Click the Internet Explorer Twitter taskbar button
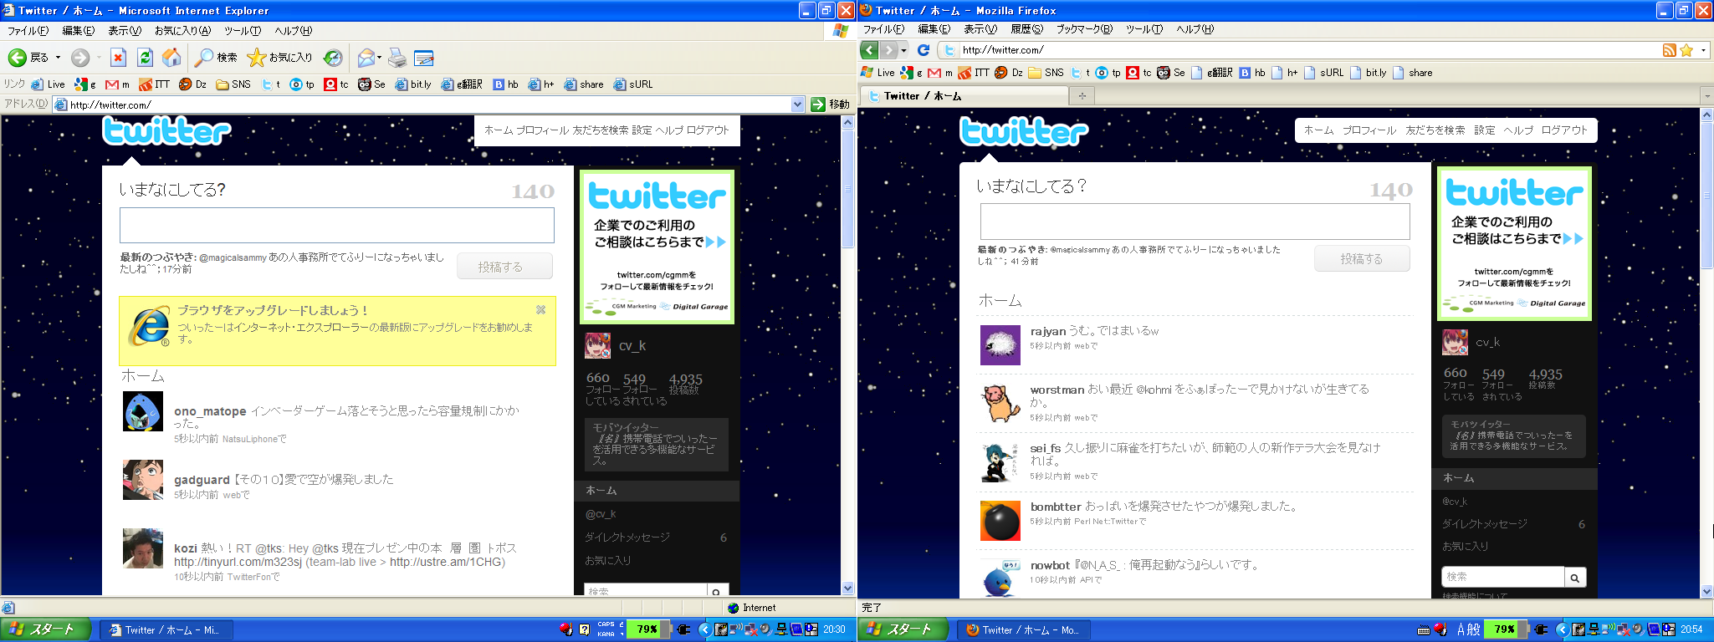Viewport: 1714px width, 642px height. (x=166, y=630)
